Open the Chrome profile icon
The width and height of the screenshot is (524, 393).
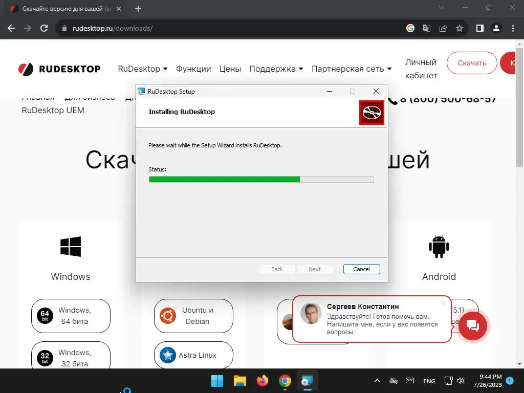click(x=496, y=29)
